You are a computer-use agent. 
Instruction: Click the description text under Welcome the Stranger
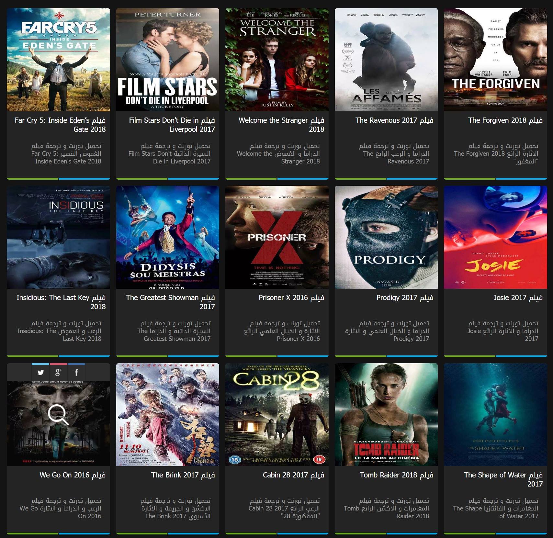(278, 154)
